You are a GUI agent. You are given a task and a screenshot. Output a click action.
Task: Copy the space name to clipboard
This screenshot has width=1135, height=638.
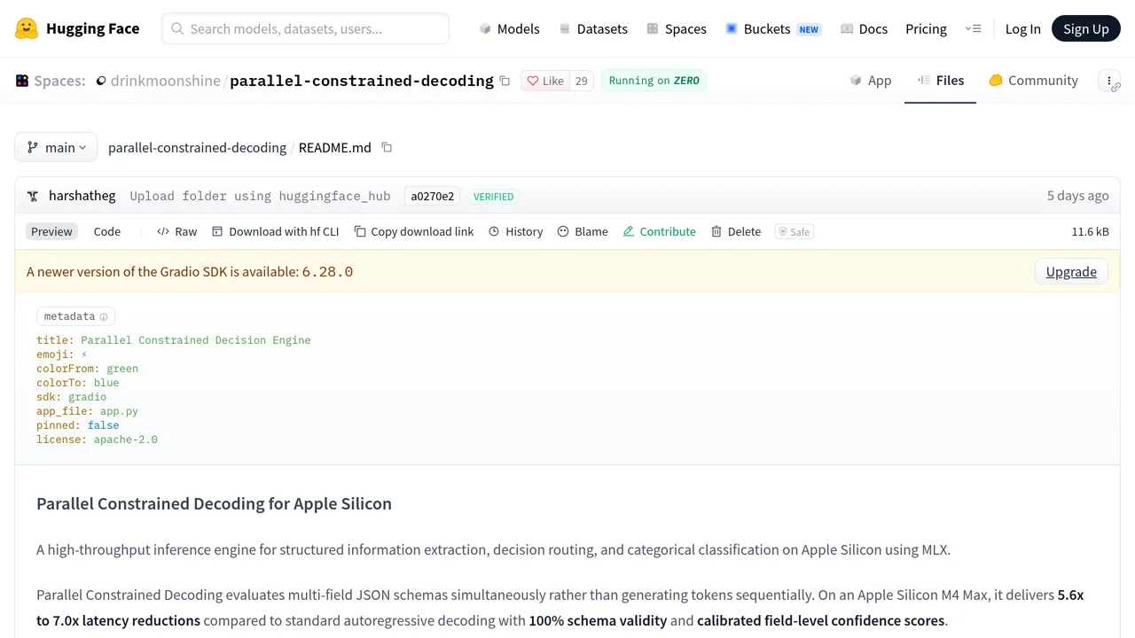[505, 81]
